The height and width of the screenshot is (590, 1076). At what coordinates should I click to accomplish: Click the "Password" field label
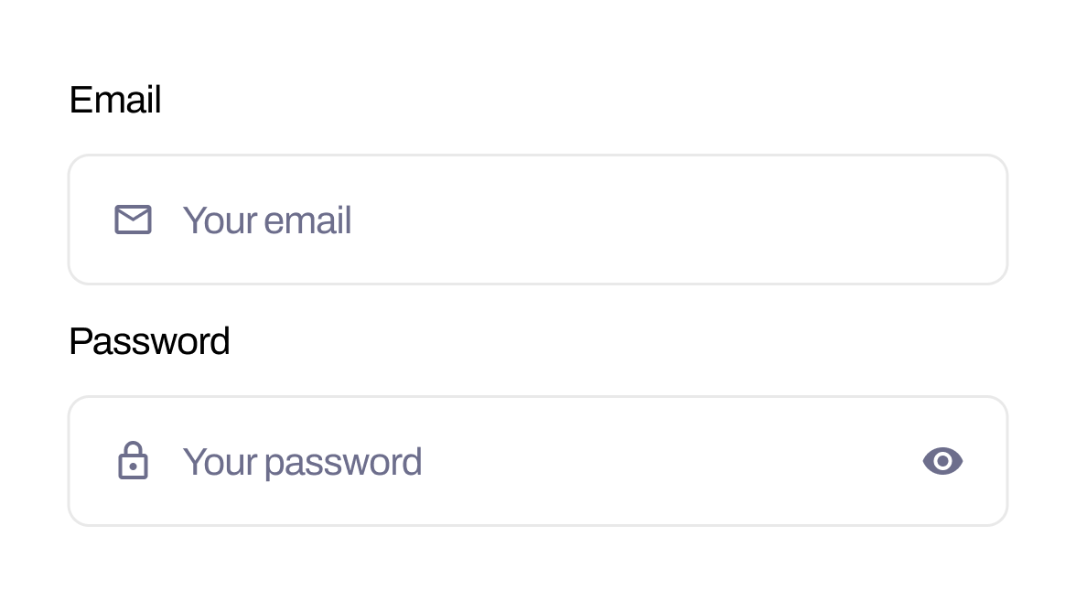point(150,341)
